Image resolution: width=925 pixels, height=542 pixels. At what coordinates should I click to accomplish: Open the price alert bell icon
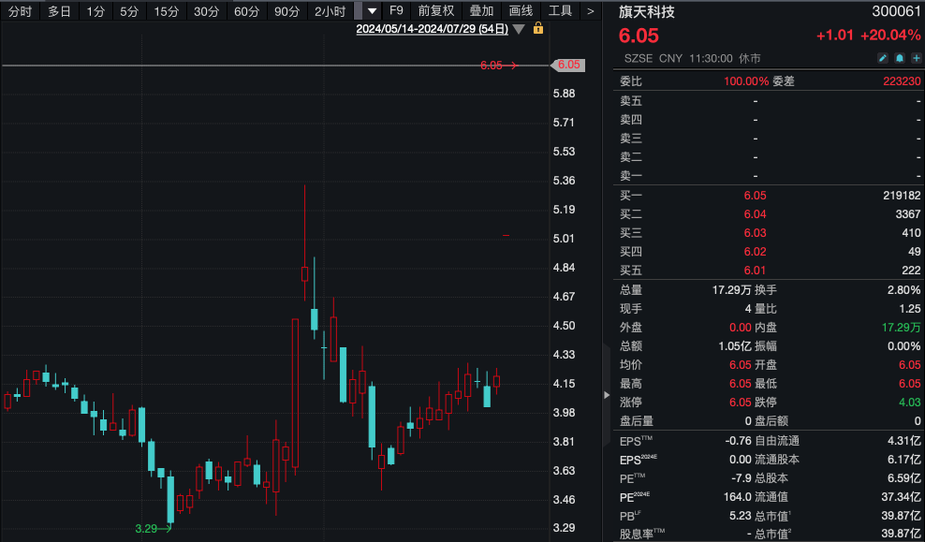tap(898, 58)
